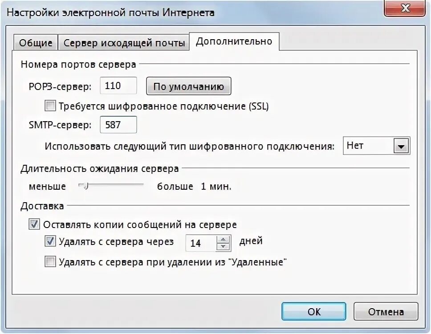
Task: Click the up arrow of days spinner
Action: (x=223, y=240)
